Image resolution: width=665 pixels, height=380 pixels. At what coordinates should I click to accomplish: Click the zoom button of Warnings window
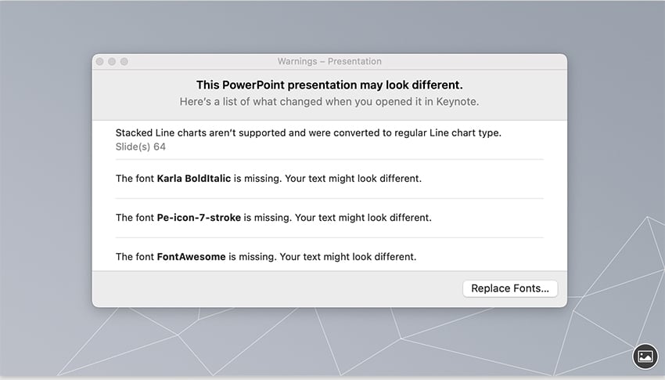(x=124, y=61)
